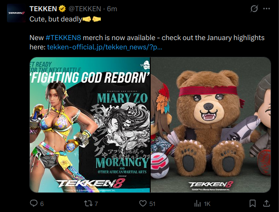Viewport: 279px width, 212px height.
Task: Open Grok explain icon at top right
Action: [x=254, y=8]
